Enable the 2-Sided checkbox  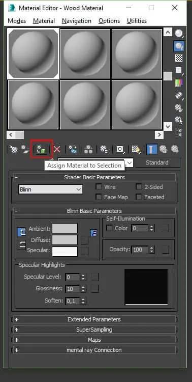point(139,187)
